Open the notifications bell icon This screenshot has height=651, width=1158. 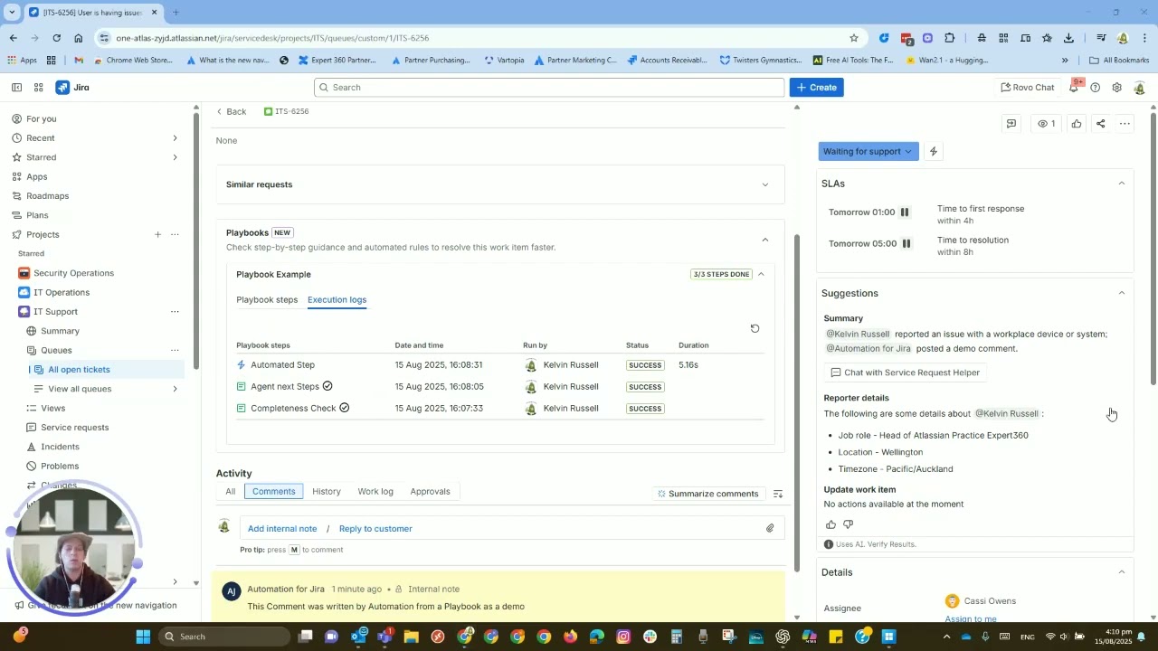[1074, 87]
